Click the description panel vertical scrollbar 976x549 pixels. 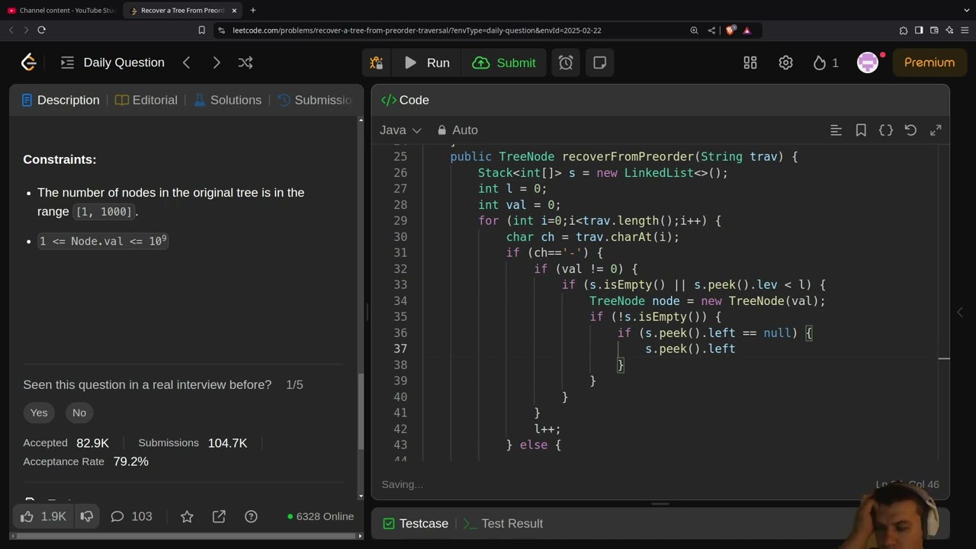[361, 412]
